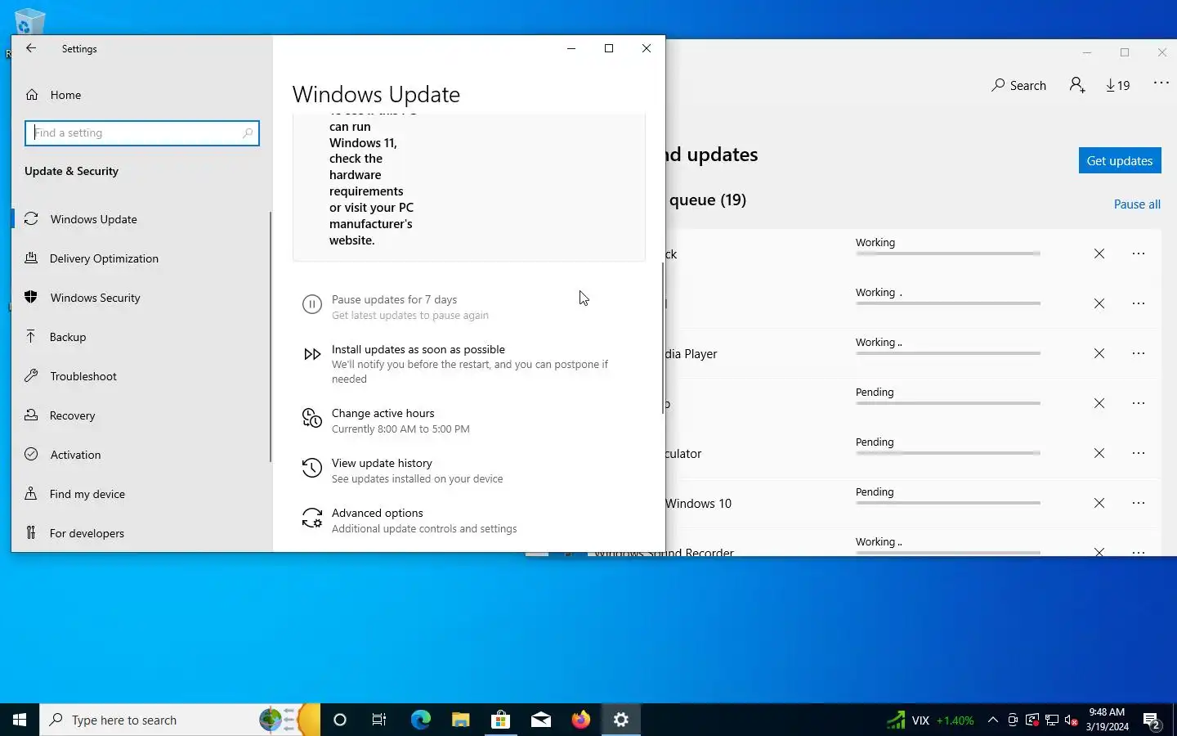Image resolution: width=1177 pixels, height=736 pixels.
Task: Click Search in Microsoft Store window
Action: pyautogui.click(x=1018, y=85)
